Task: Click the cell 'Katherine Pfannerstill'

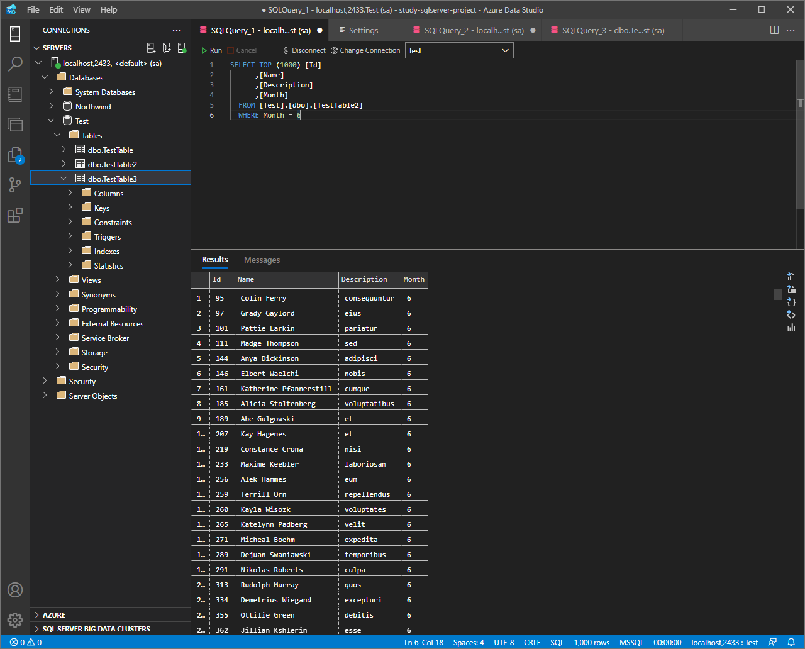Action: [x=286, y=389]
